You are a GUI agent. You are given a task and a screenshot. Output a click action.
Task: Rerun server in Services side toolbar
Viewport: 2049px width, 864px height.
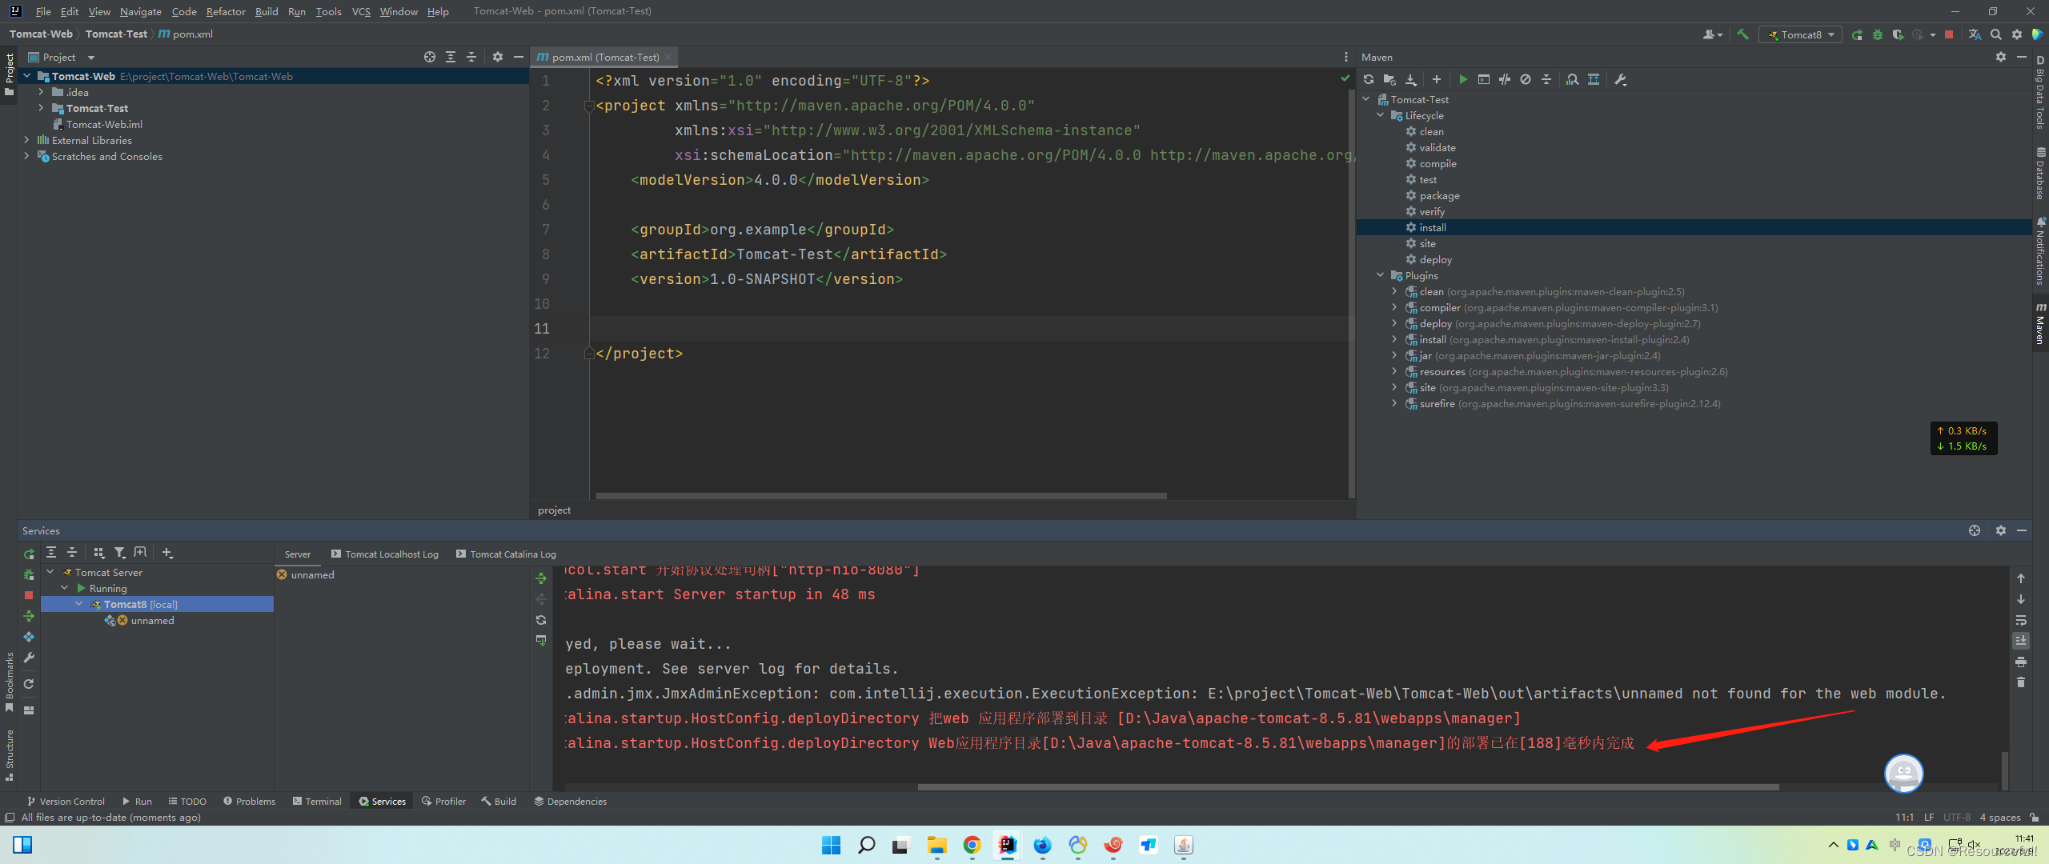pos(29,554)
